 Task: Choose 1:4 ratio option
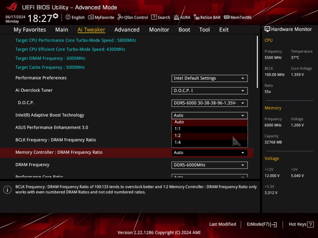[210, 143]
